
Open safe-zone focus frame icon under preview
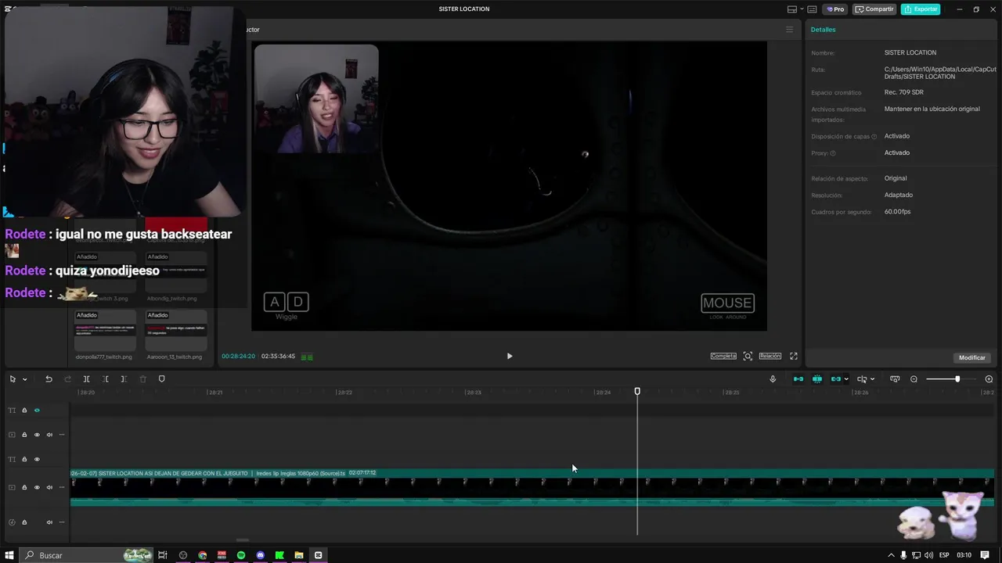point(748,356)
